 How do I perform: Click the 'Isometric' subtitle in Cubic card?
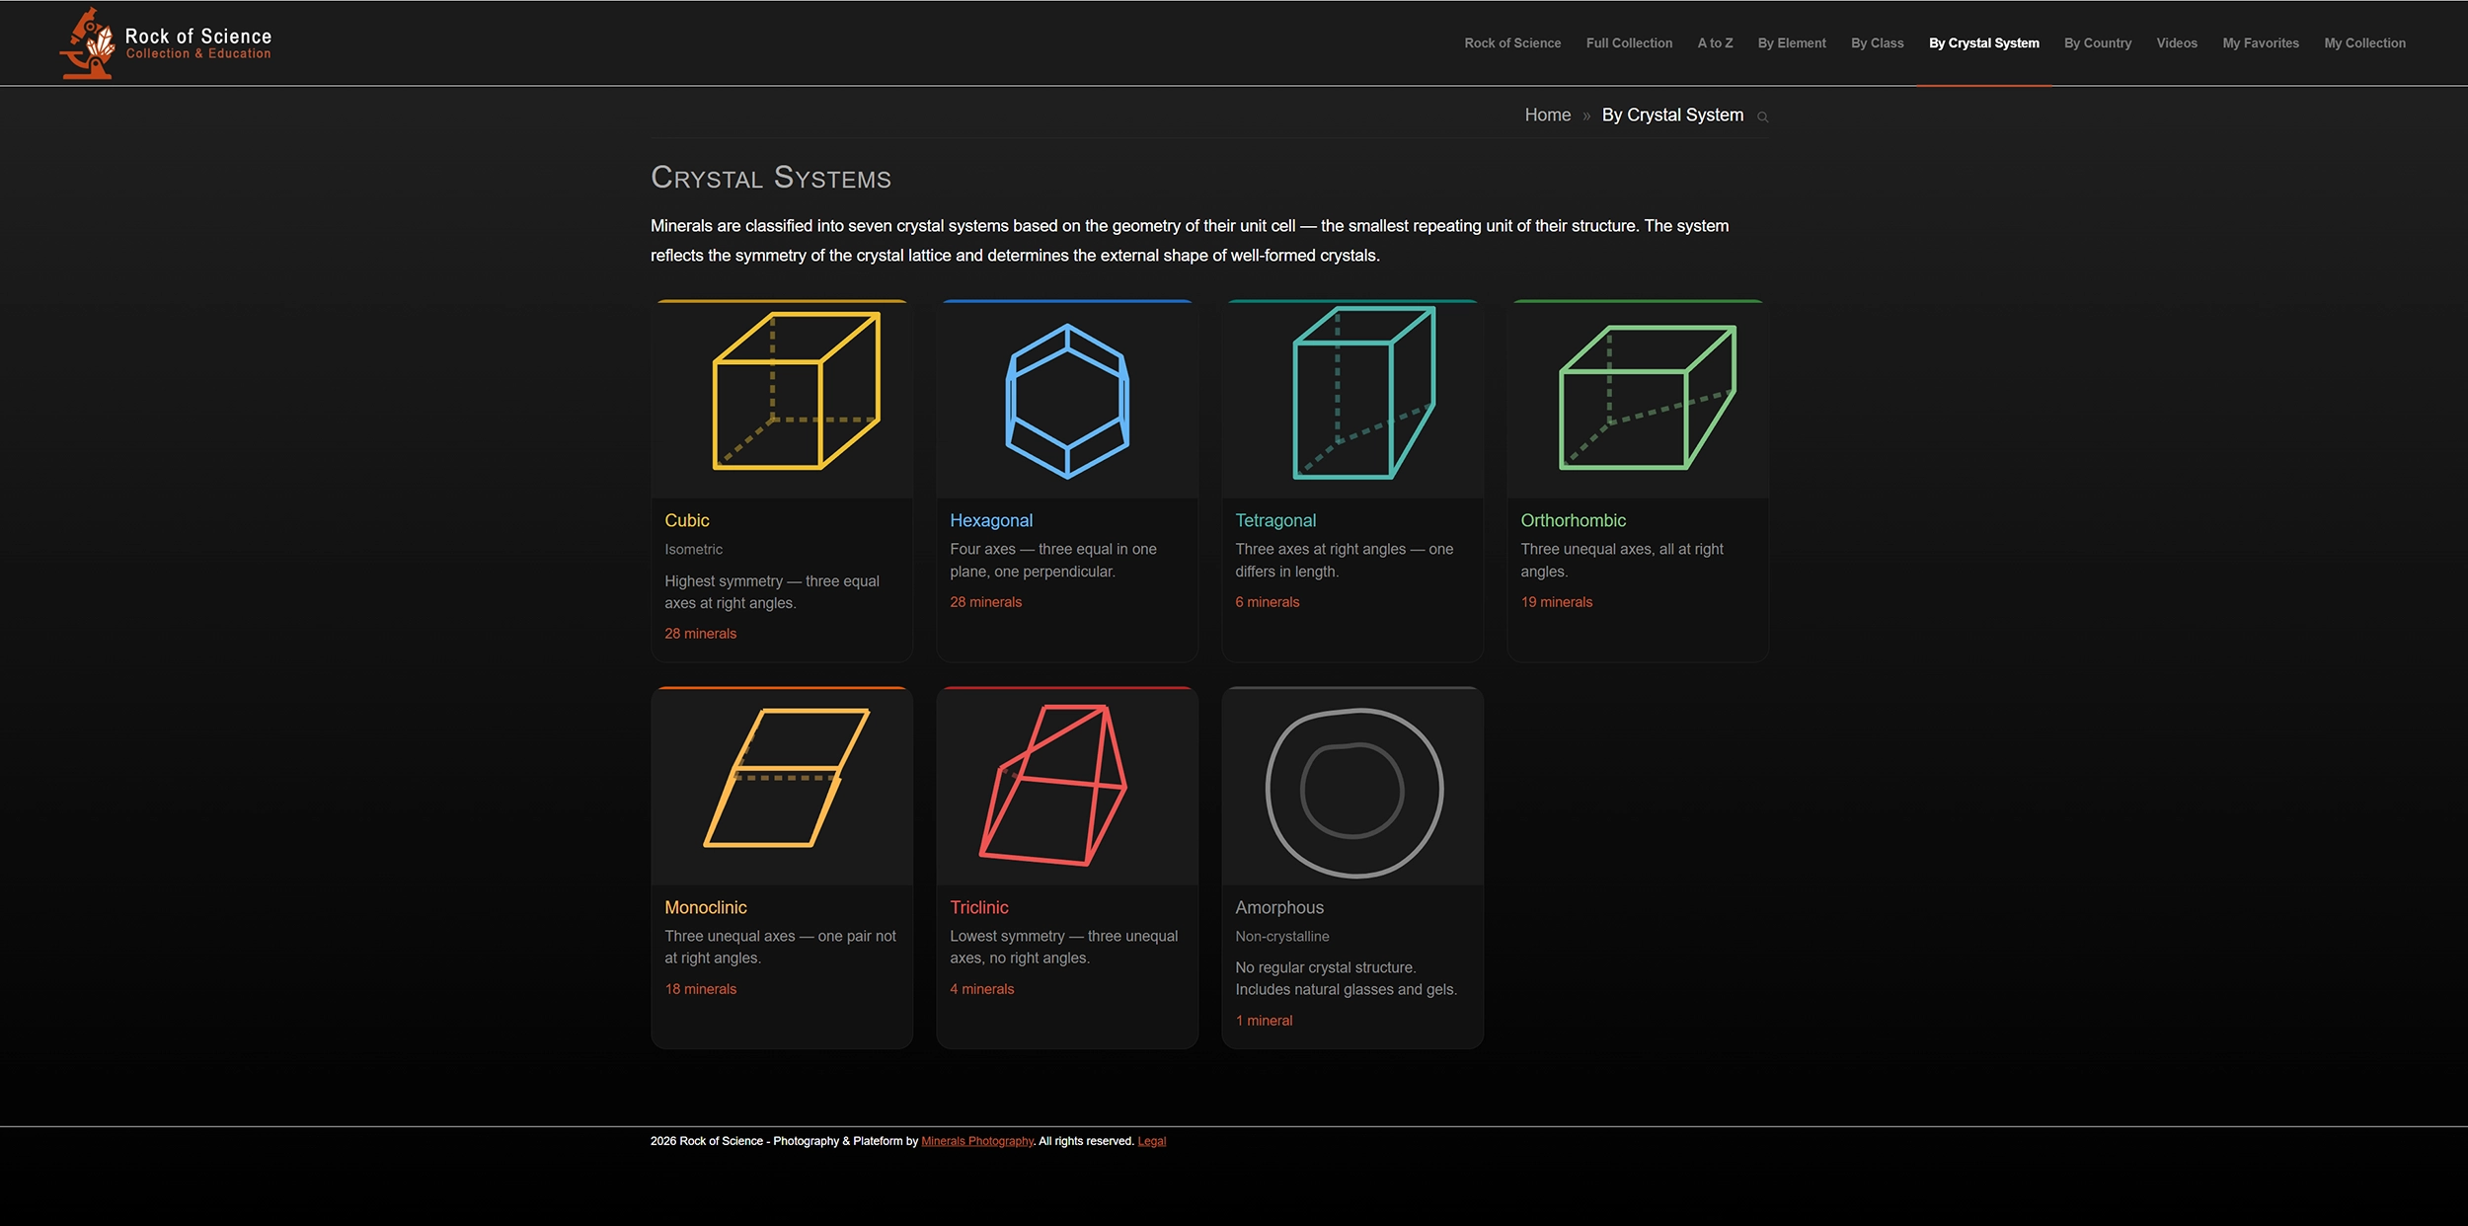click(693, 550)
